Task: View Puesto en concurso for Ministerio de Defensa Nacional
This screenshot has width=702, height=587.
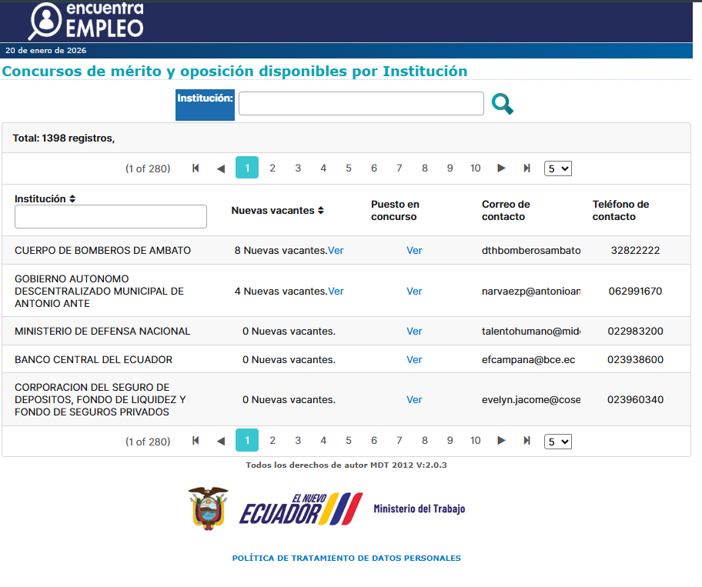Action: [x=414, y=332]
